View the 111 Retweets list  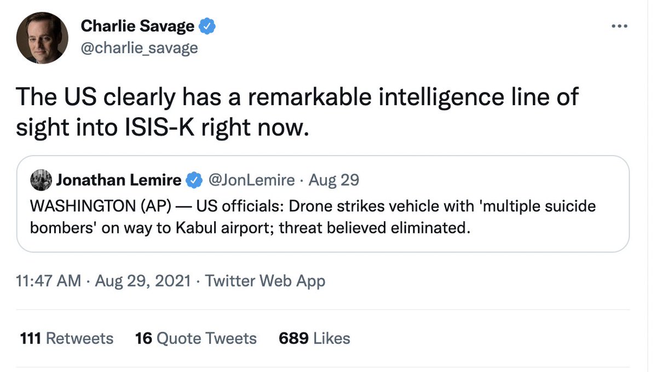66,338
